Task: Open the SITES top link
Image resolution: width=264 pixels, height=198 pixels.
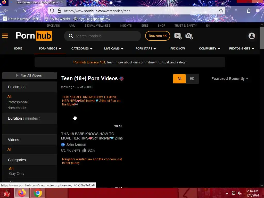Action: coord(145,26)
